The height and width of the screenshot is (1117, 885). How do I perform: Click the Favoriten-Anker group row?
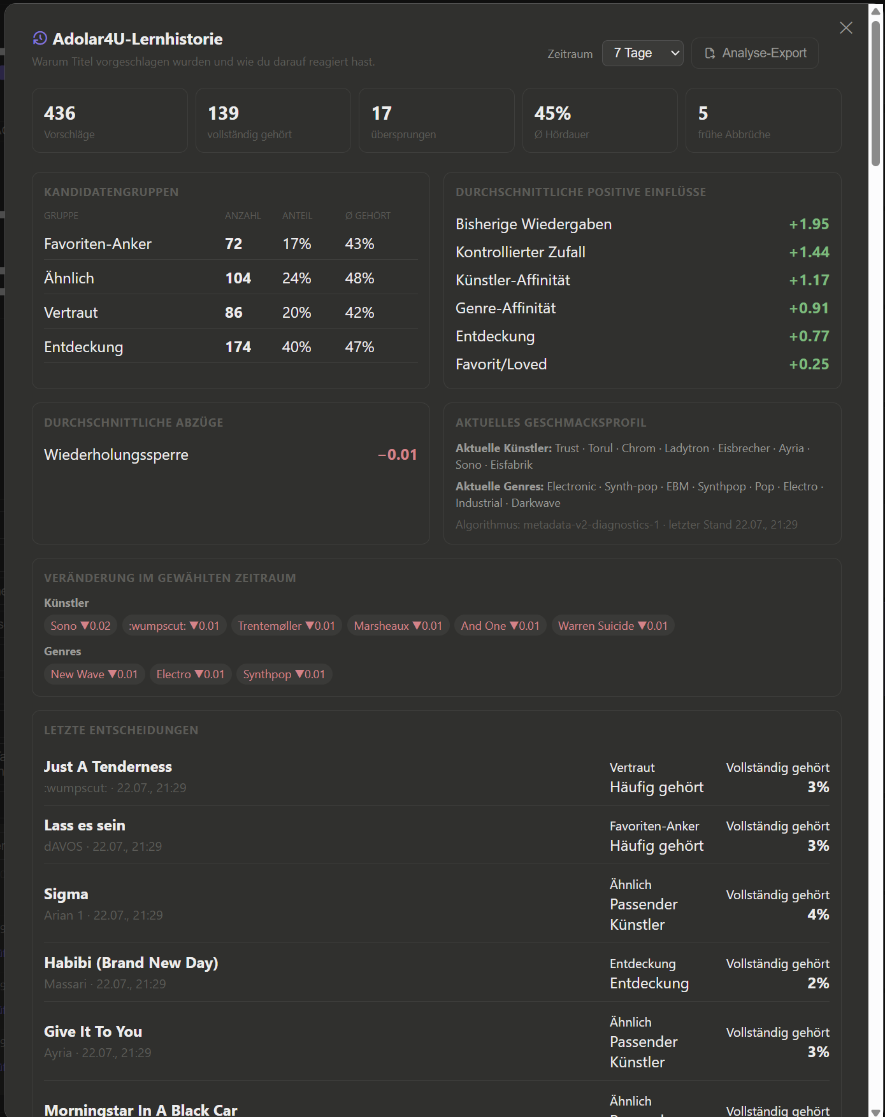(x=231, y=244)
